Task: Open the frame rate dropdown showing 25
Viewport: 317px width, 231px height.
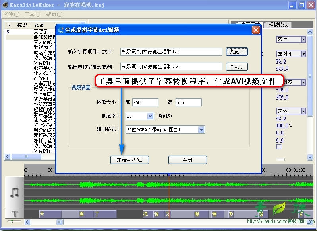Action: pyautogui.click(x=150, y=116)
